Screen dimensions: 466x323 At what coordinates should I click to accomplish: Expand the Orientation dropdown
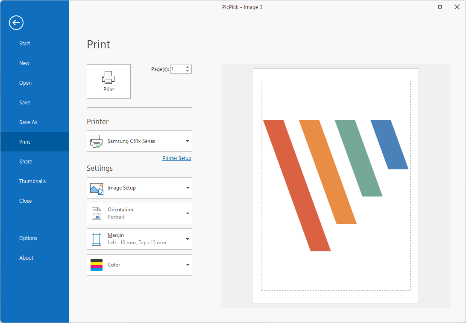pyautogui.click(x=187, y=213)
